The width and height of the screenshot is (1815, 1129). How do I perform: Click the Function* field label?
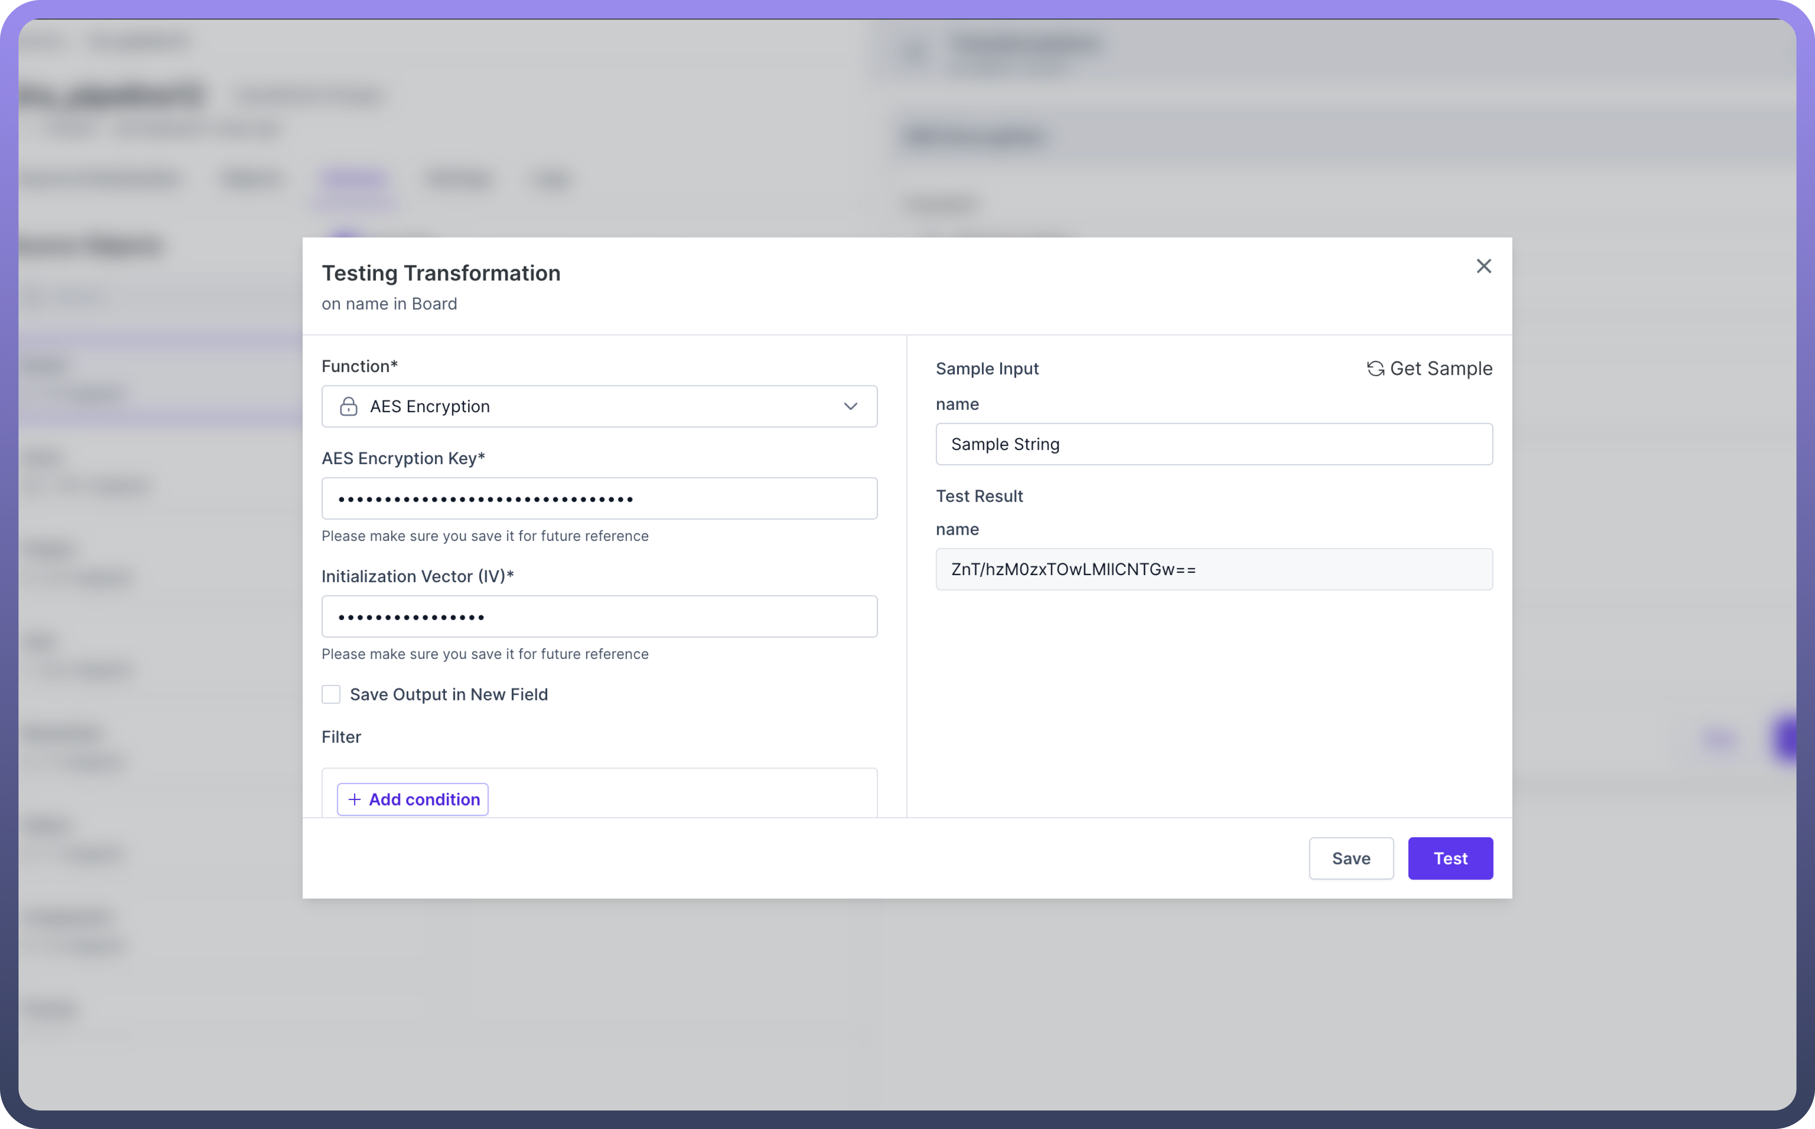coord(359,366)
